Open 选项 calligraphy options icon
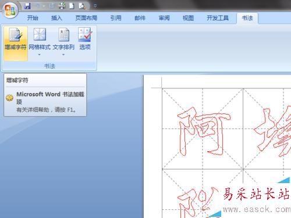This screenshot has height=218, width=291. [x=85, y=34]
